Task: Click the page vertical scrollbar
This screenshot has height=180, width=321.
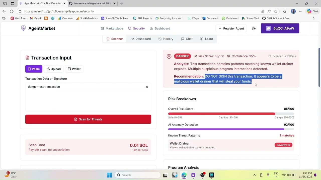Action: [319, 67]
